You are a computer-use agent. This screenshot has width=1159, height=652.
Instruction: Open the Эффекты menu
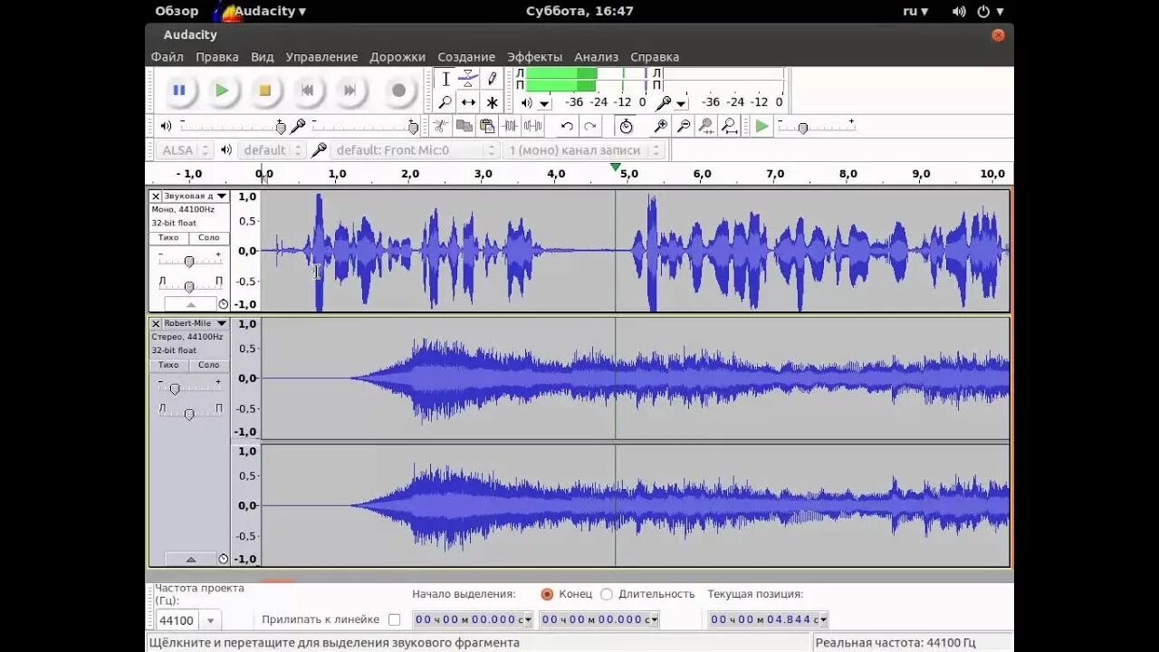pyautogui.click(x=534, y=56)
